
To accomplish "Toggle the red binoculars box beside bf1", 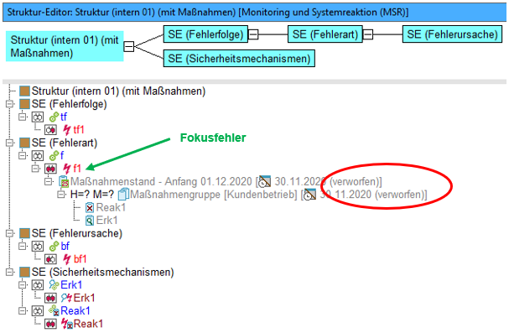I will click(x=50, y=259).
